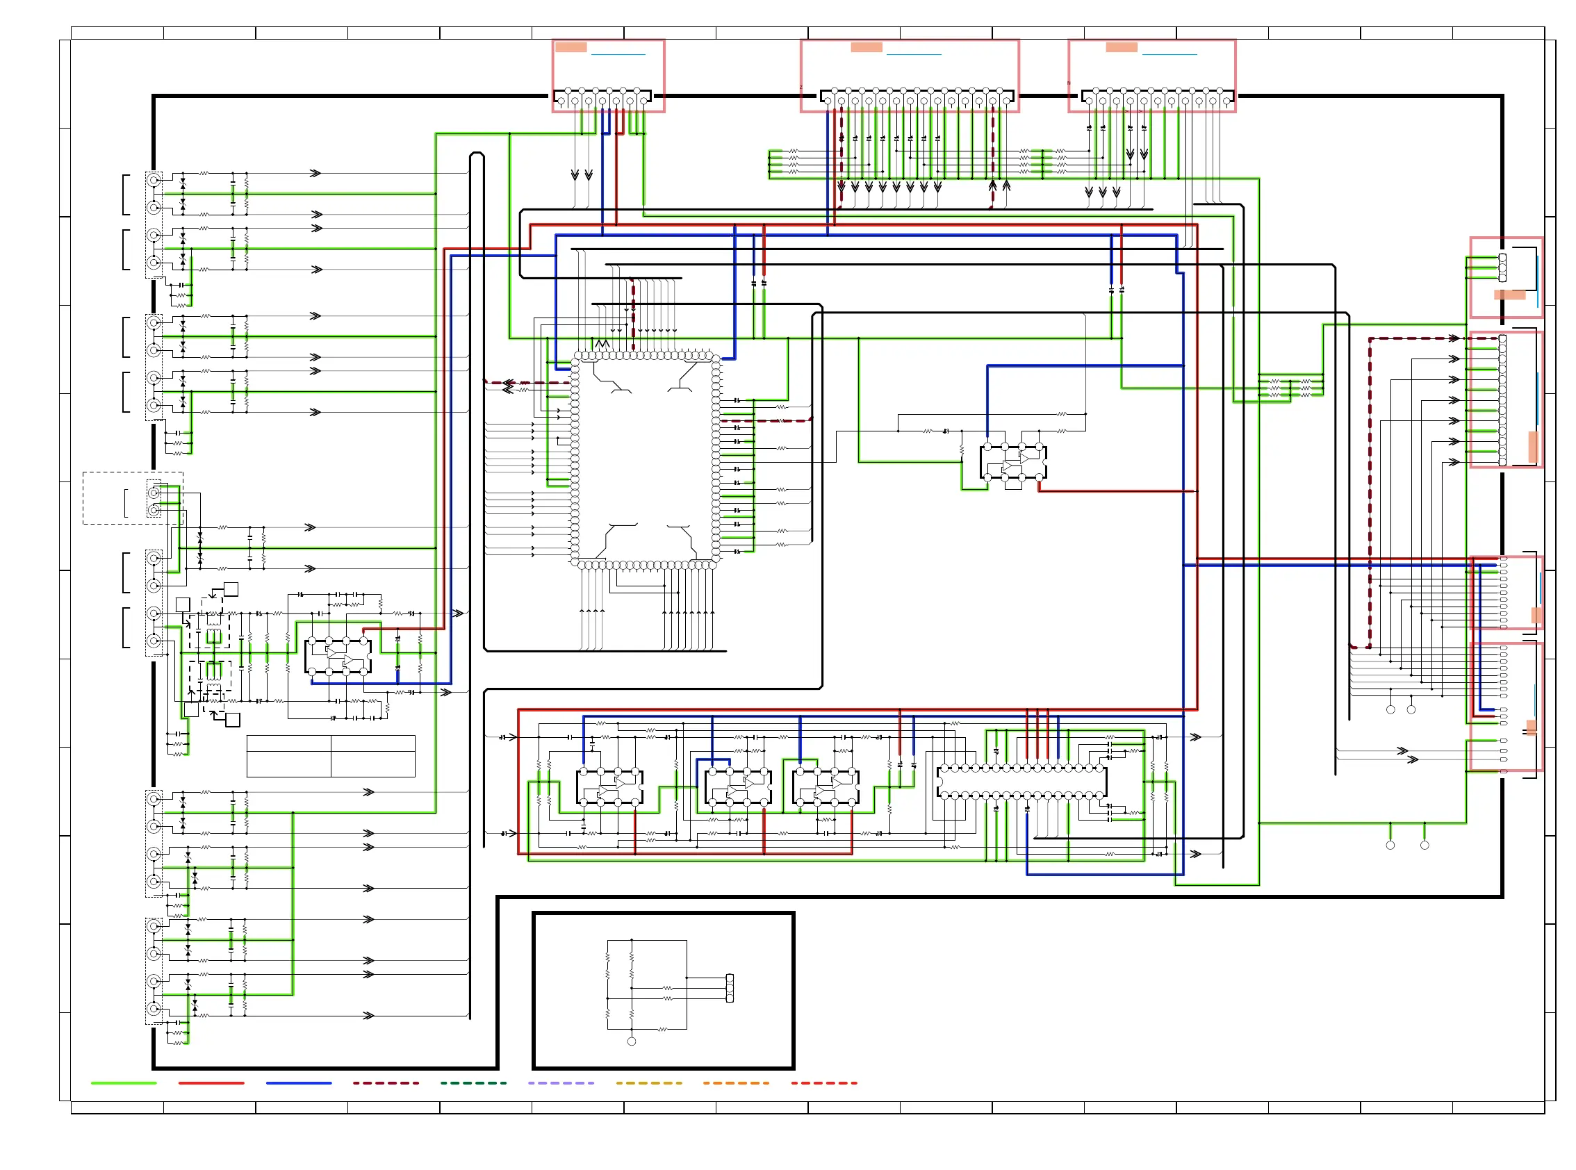Click the top-left pink connector block
This screenshot has width=1576, height=1170.
click(x=608, y=76)
